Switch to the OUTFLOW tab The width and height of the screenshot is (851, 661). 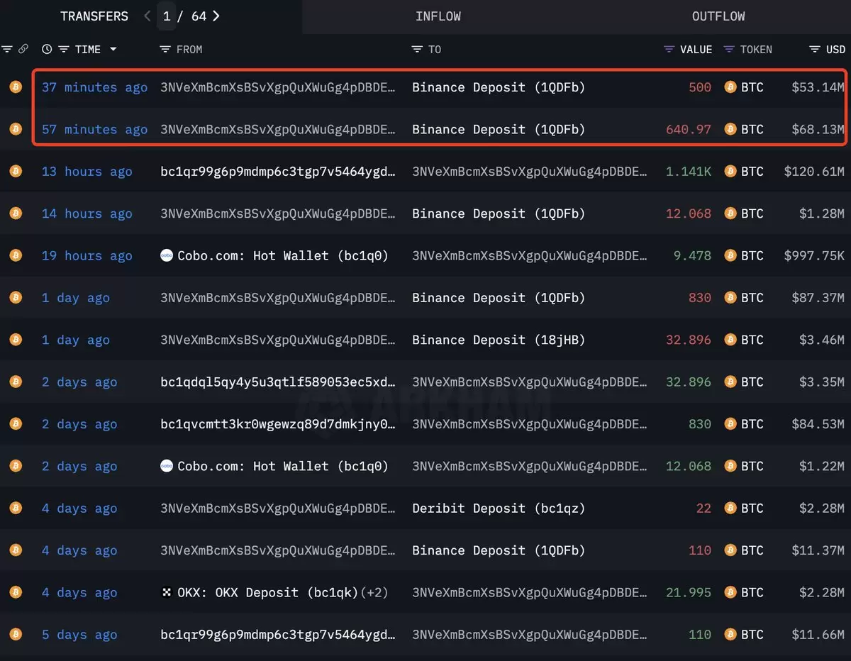point(718,16)
